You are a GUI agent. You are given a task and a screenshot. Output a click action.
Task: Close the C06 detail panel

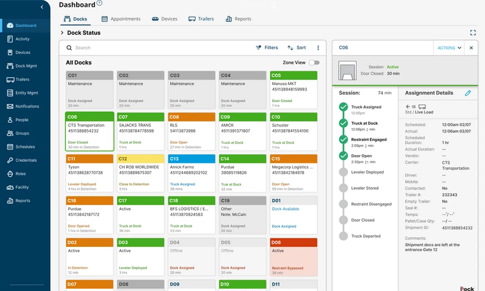pyautogui.click(x=471, y=48)
